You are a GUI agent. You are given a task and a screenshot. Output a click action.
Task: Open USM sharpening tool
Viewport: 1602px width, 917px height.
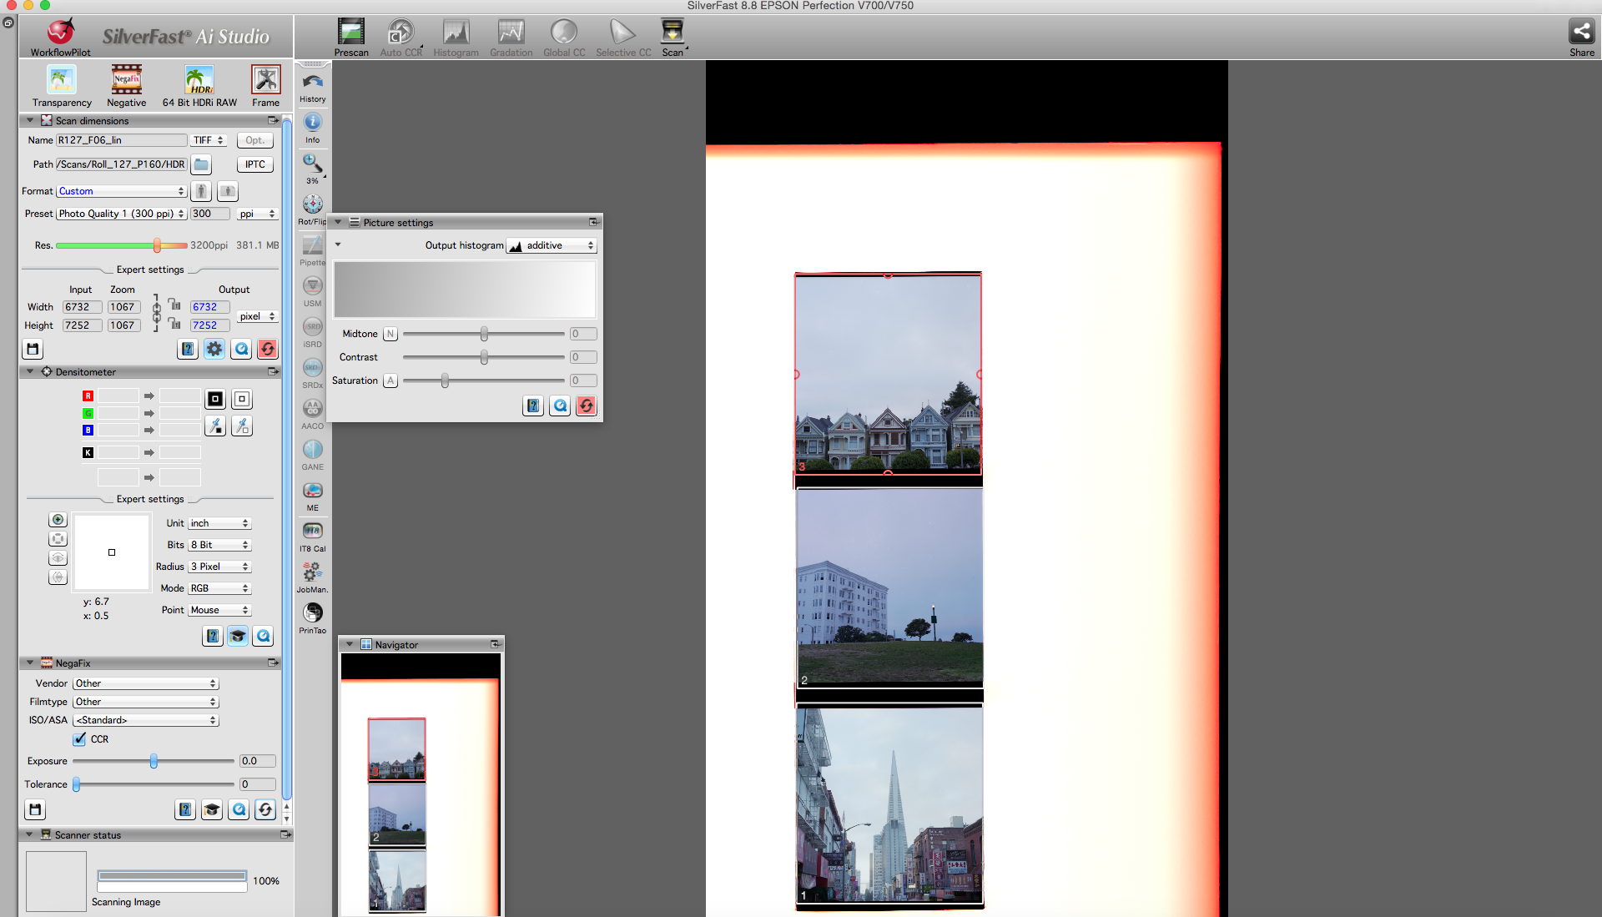[x=313, y=291]
